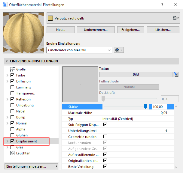Enable the Alpha channel
Viewport: 183px width, 173px height.
point(12,129)
